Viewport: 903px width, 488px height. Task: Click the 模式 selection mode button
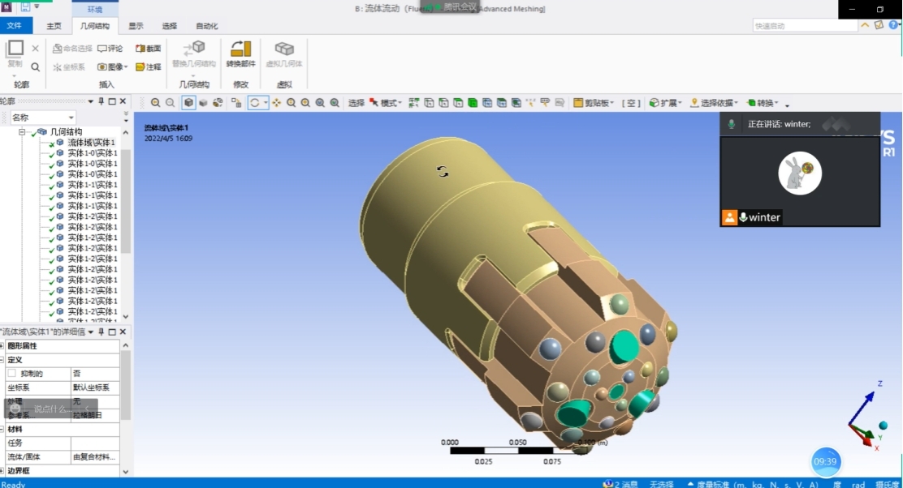(385, 103)
